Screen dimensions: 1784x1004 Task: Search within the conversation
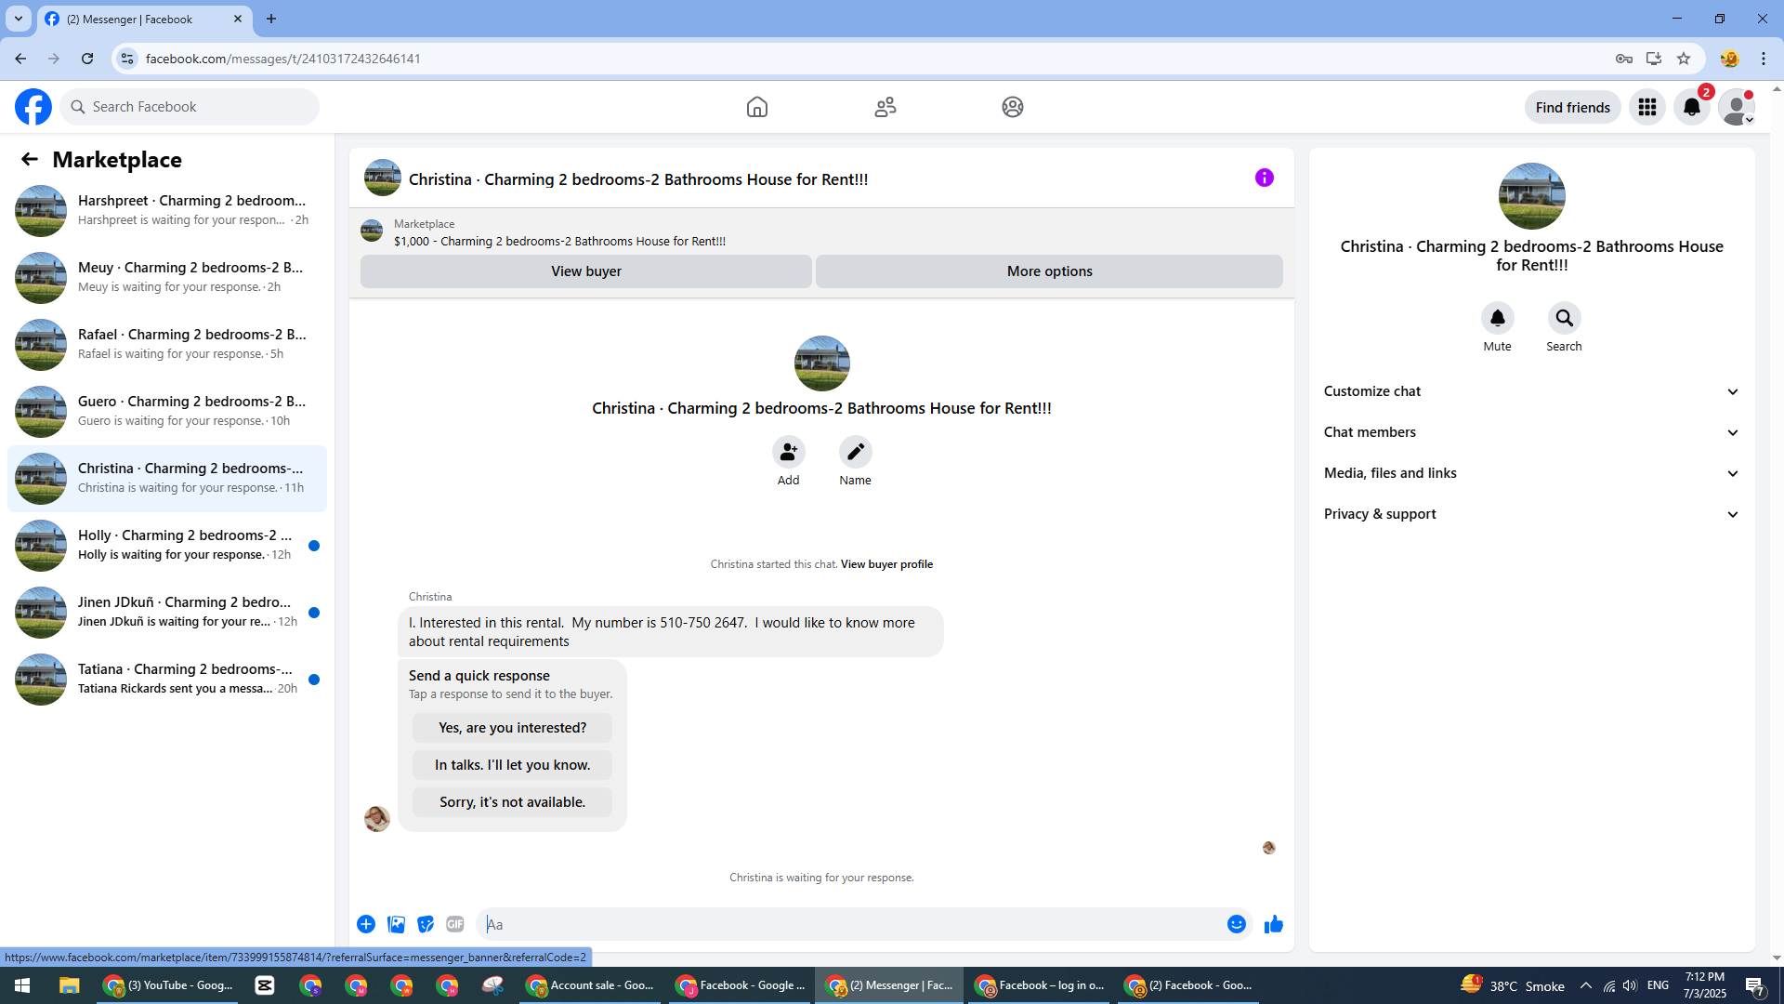tap(1564, 319)
